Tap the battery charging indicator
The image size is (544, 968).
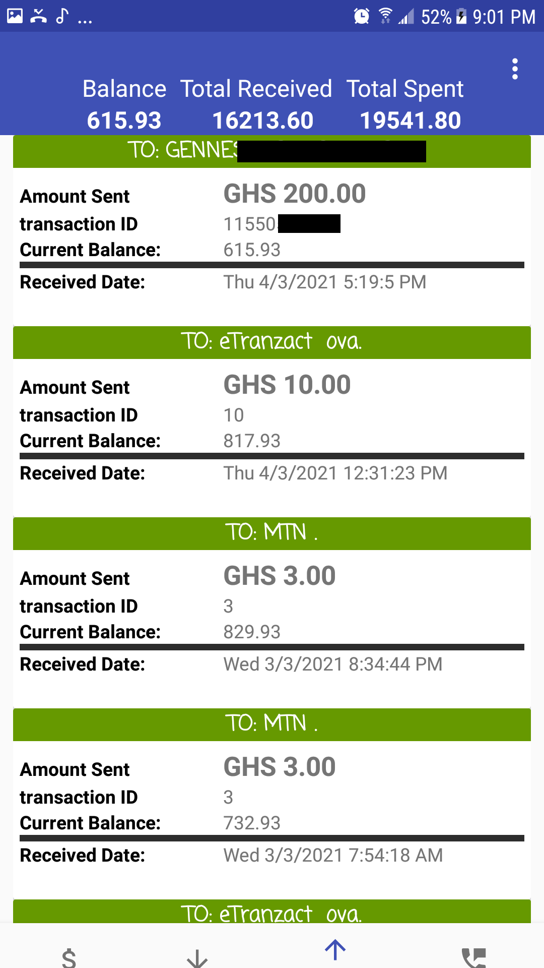[461, 17]
